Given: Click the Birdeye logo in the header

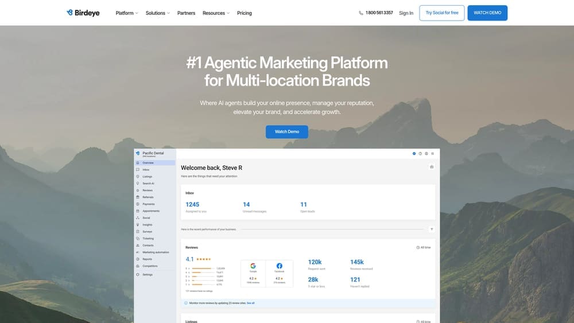Looking at the screenshot, I should (x=83, y=13).
